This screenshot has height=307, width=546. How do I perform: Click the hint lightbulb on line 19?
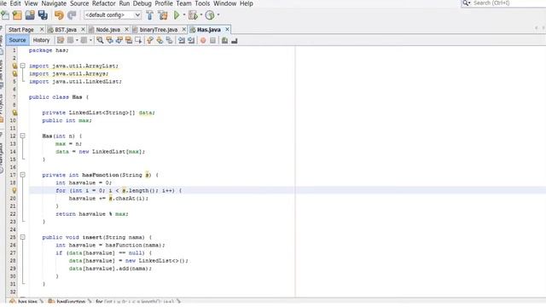pyautogui.click(x=15, y=190)
